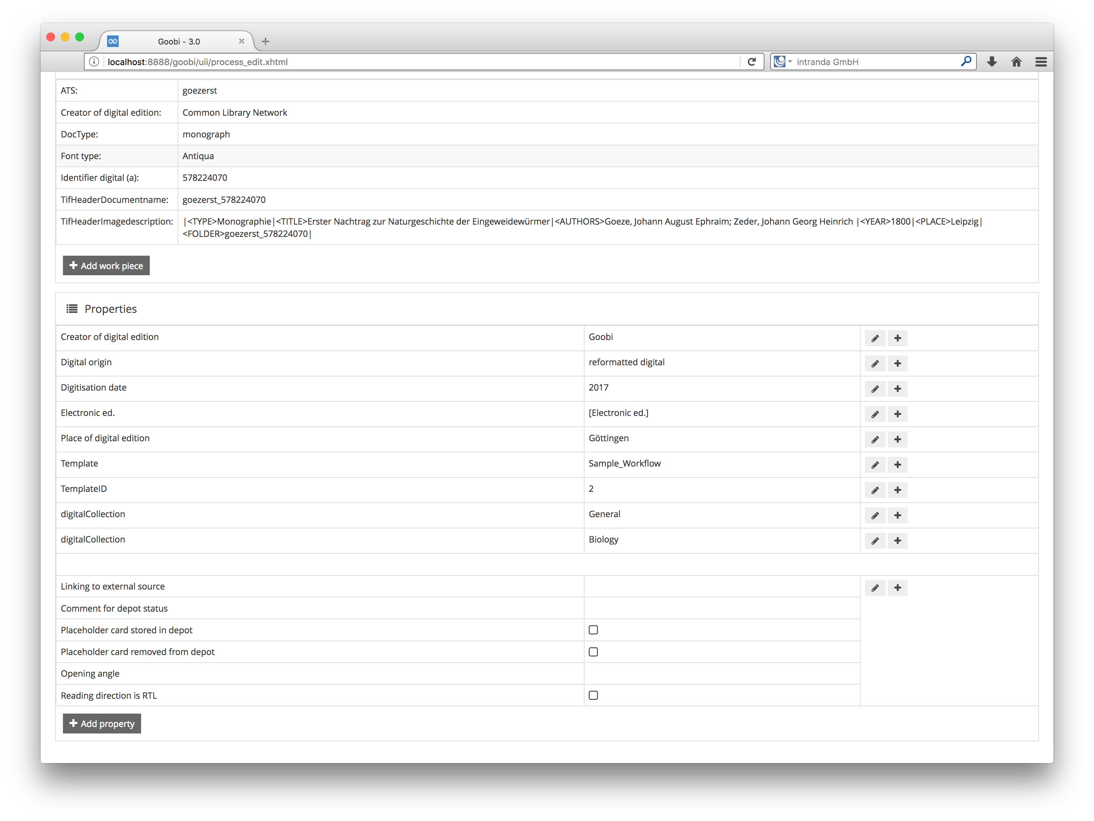The width and height of the screenshot is (1094, 821).
Task: Close the Goobi - 3.0 tab
Action: pyautogui.click(x=241, y=42)
